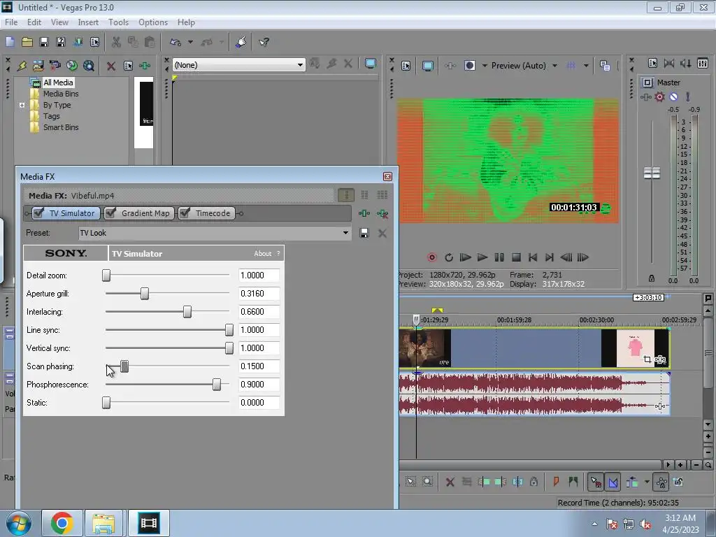Open the Undo history dropdown arrow
716x537 pixels.
190,42
